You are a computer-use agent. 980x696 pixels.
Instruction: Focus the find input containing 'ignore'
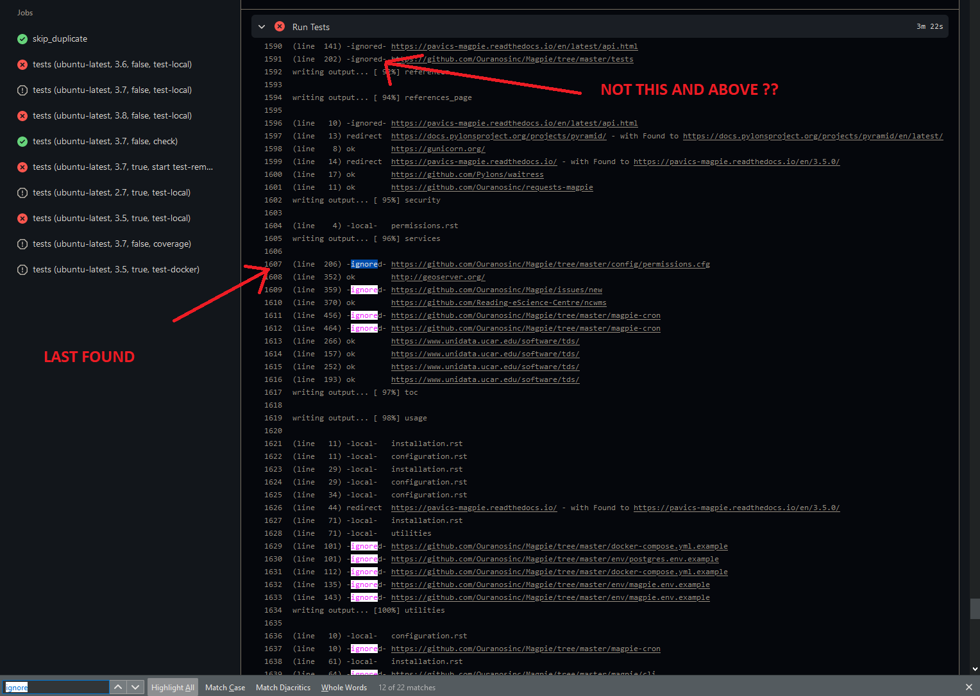coord(56,687)
